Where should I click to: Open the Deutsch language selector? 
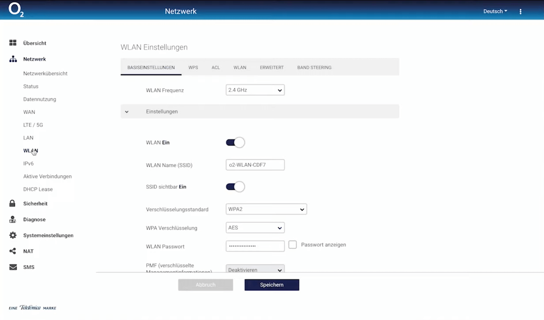point(495,11)
